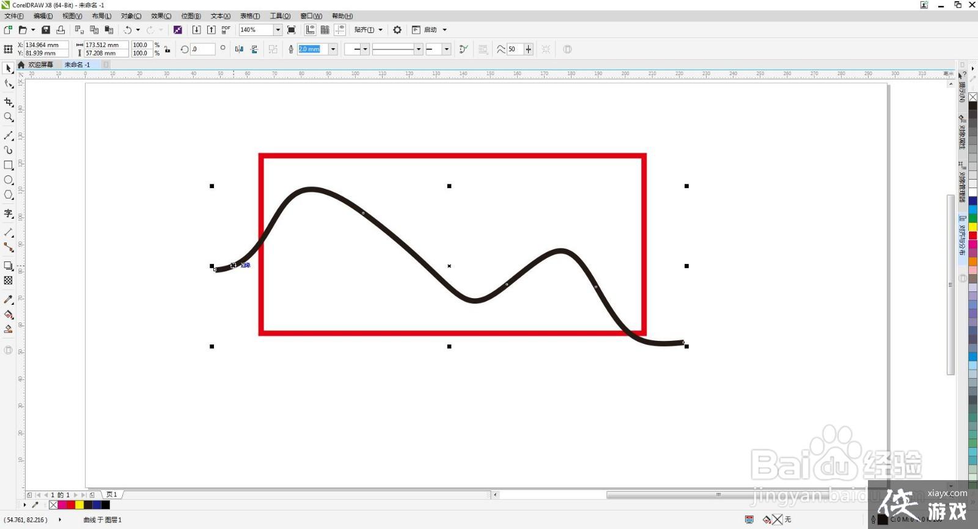Select the Freehand curve tool
Image resolution: width=978 pixels, height=529 pixels.
coord(9,135)
